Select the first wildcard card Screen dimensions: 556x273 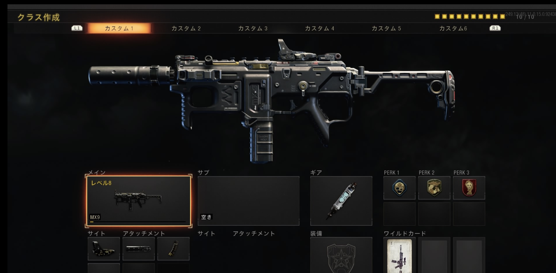point(399,255)
